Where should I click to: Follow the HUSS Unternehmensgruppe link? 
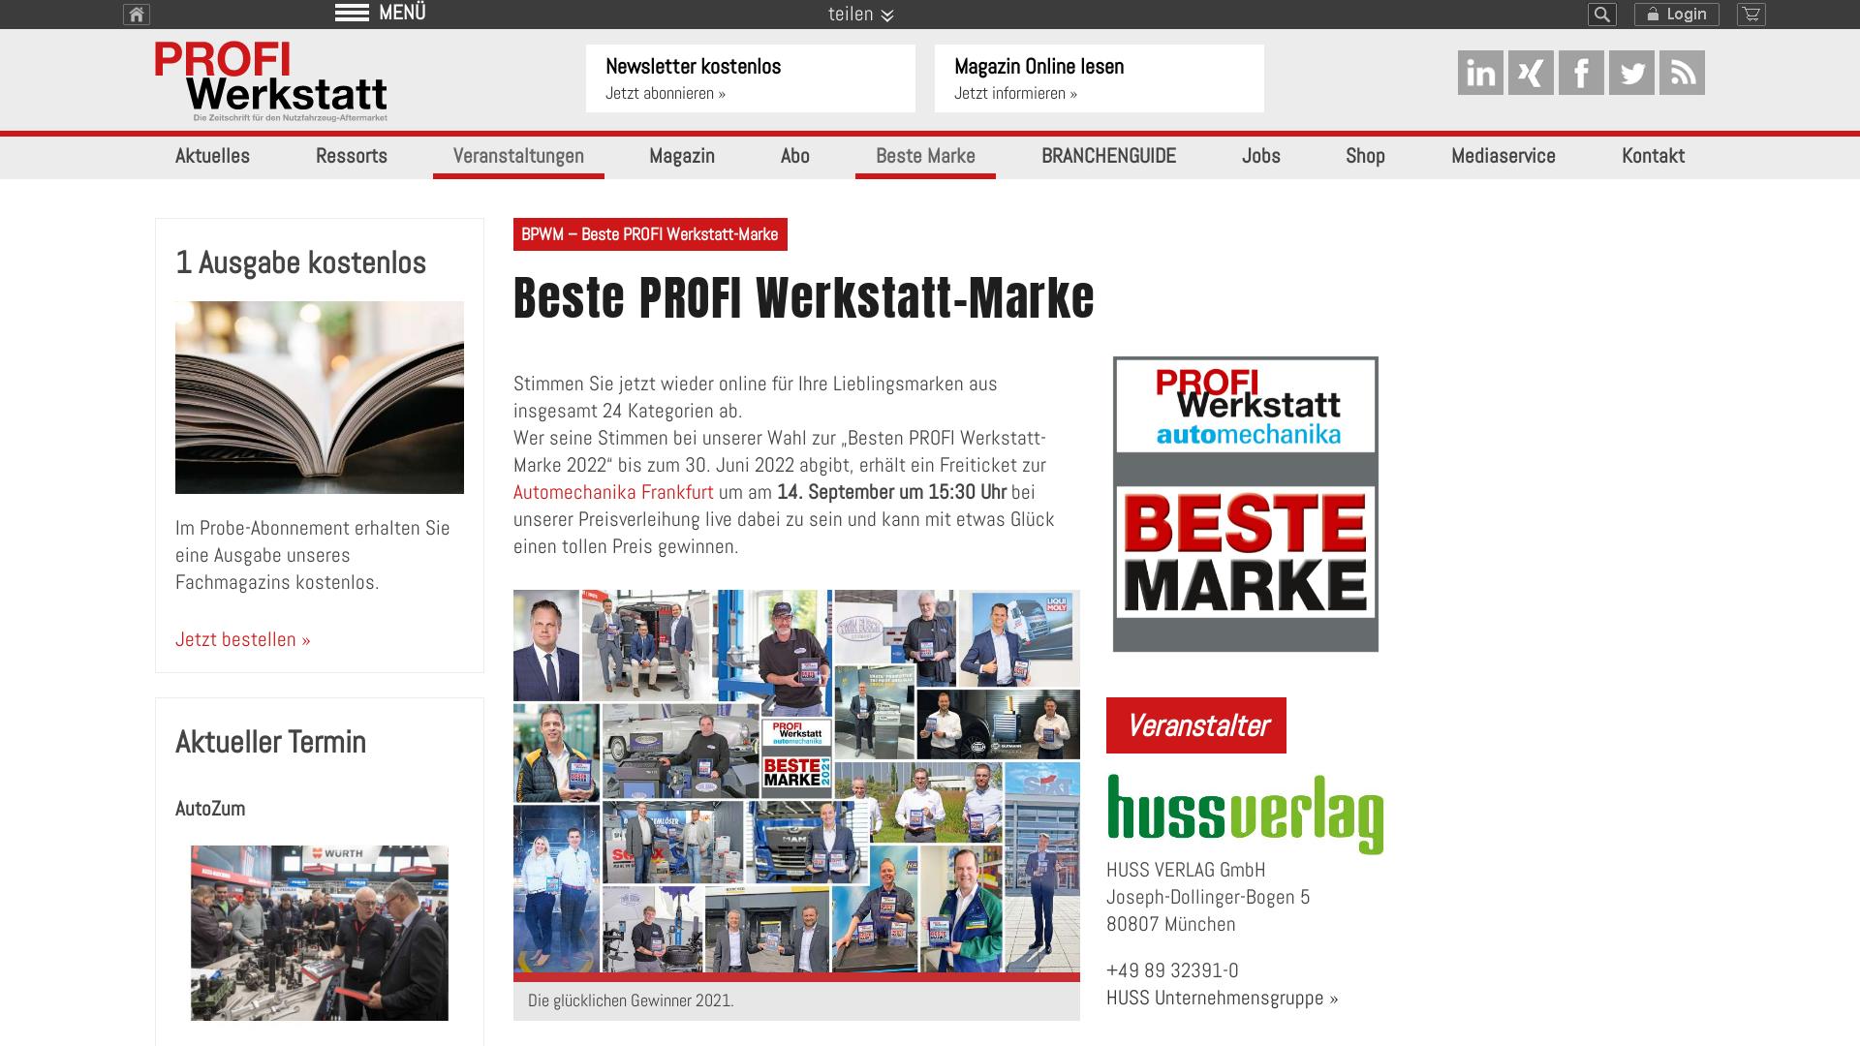pos(1223,998)
